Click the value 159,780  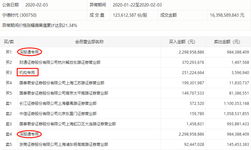click(197, 113)
